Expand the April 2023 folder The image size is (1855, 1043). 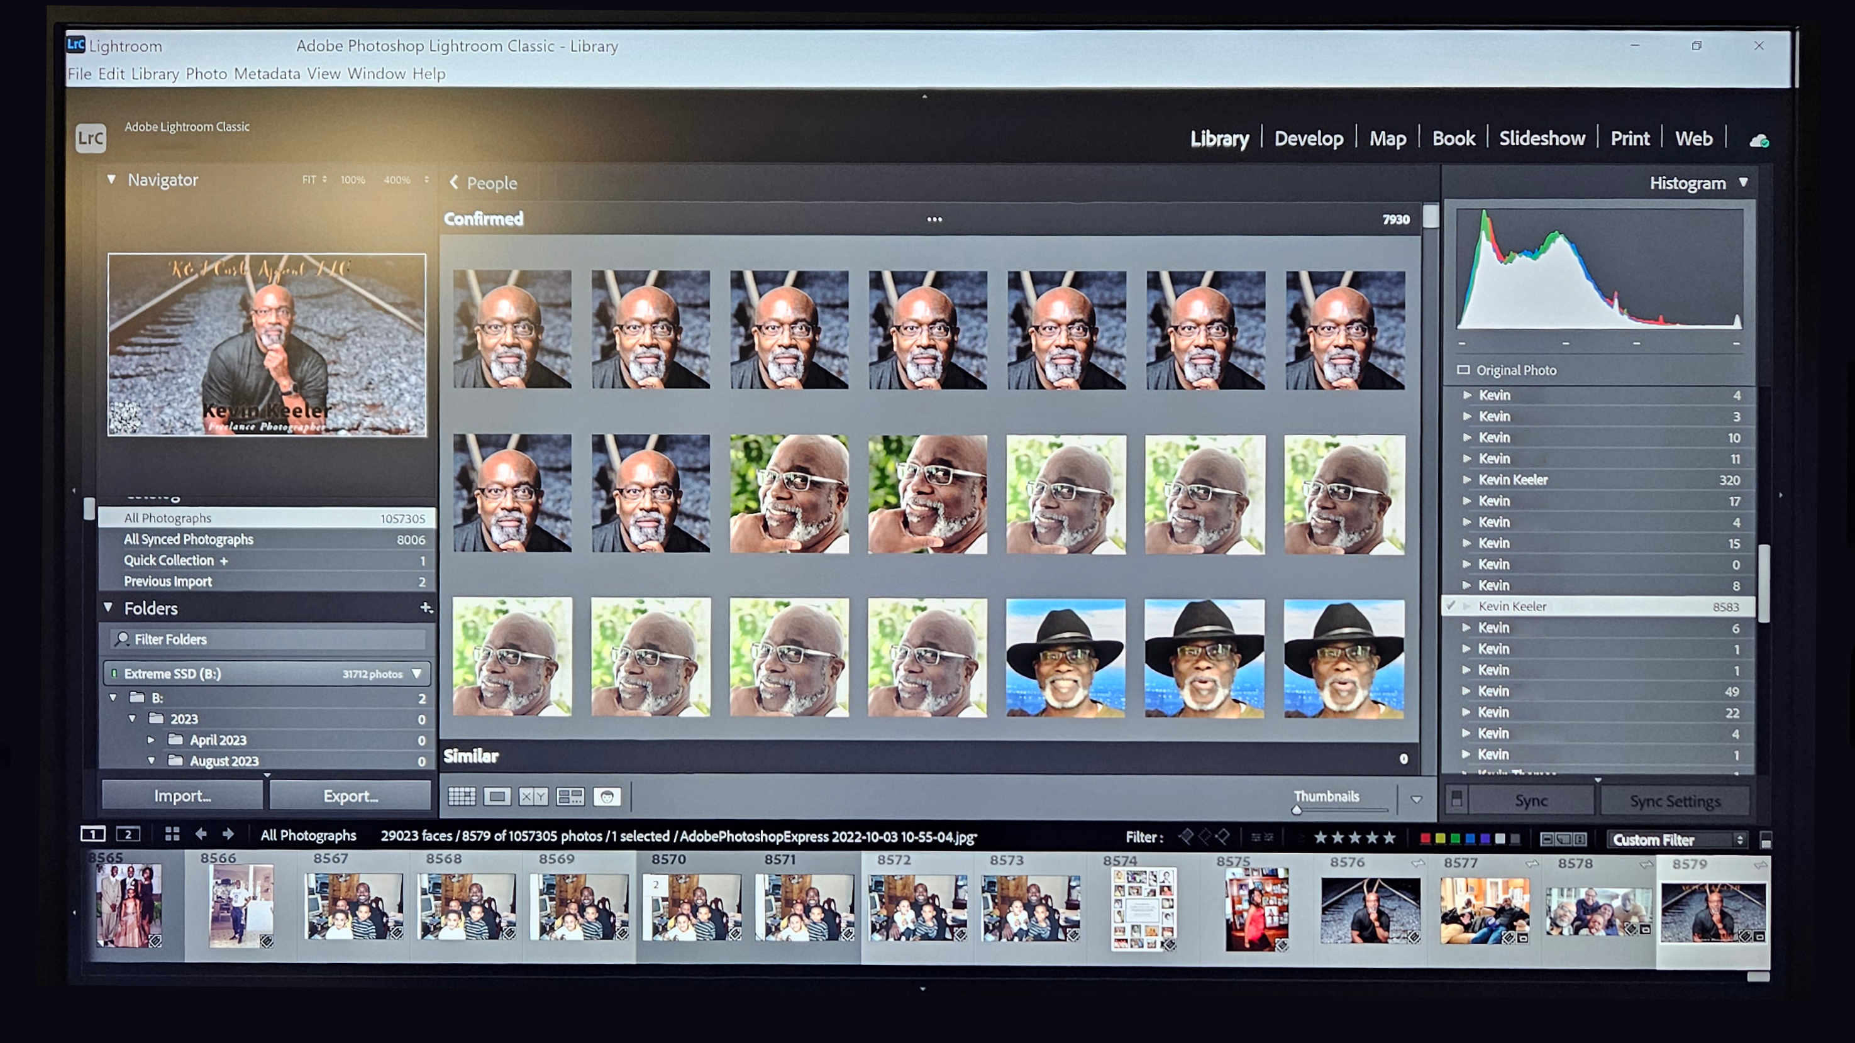pyautogui.click(x=150, y=740)
